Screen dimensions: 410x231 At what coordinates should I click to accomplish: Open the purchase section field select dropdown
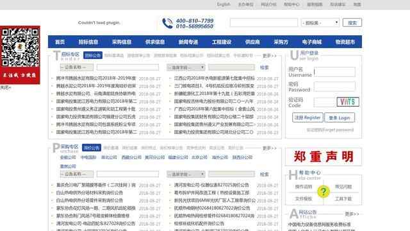pyautogui.click(x=186, y=174)
